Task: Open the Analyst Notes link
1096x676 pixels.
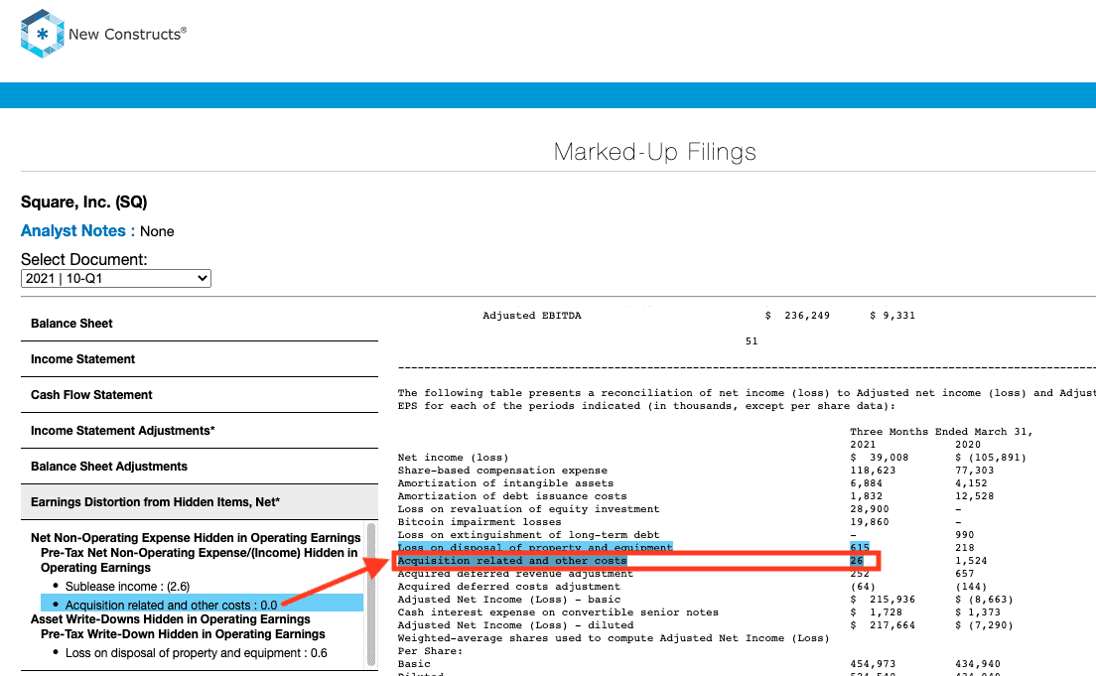Action: pyautogui.click(x=72, y=230)
